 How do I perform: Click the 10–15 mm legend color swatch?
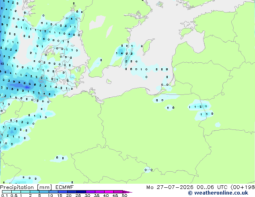pyautogui.click(x=53, y=192)
